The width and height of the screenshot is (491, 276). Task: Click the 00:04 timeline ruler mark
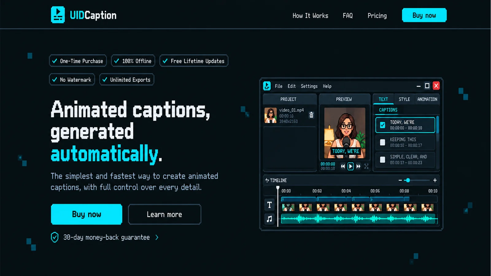tap(346, 191)
